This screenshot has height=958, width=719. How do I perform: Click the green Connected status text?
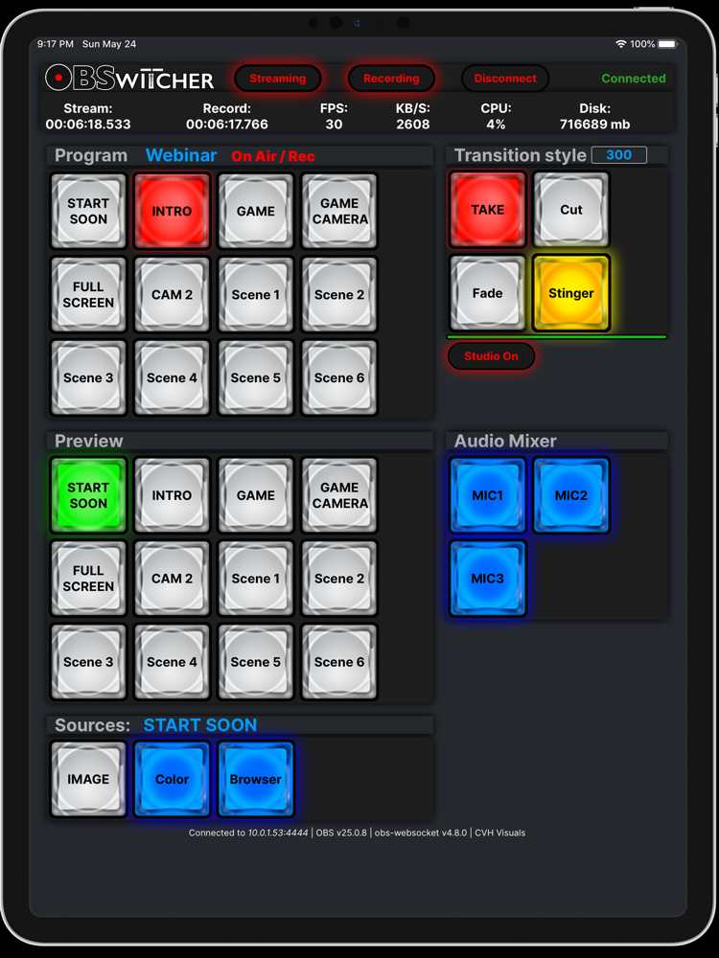634,79
